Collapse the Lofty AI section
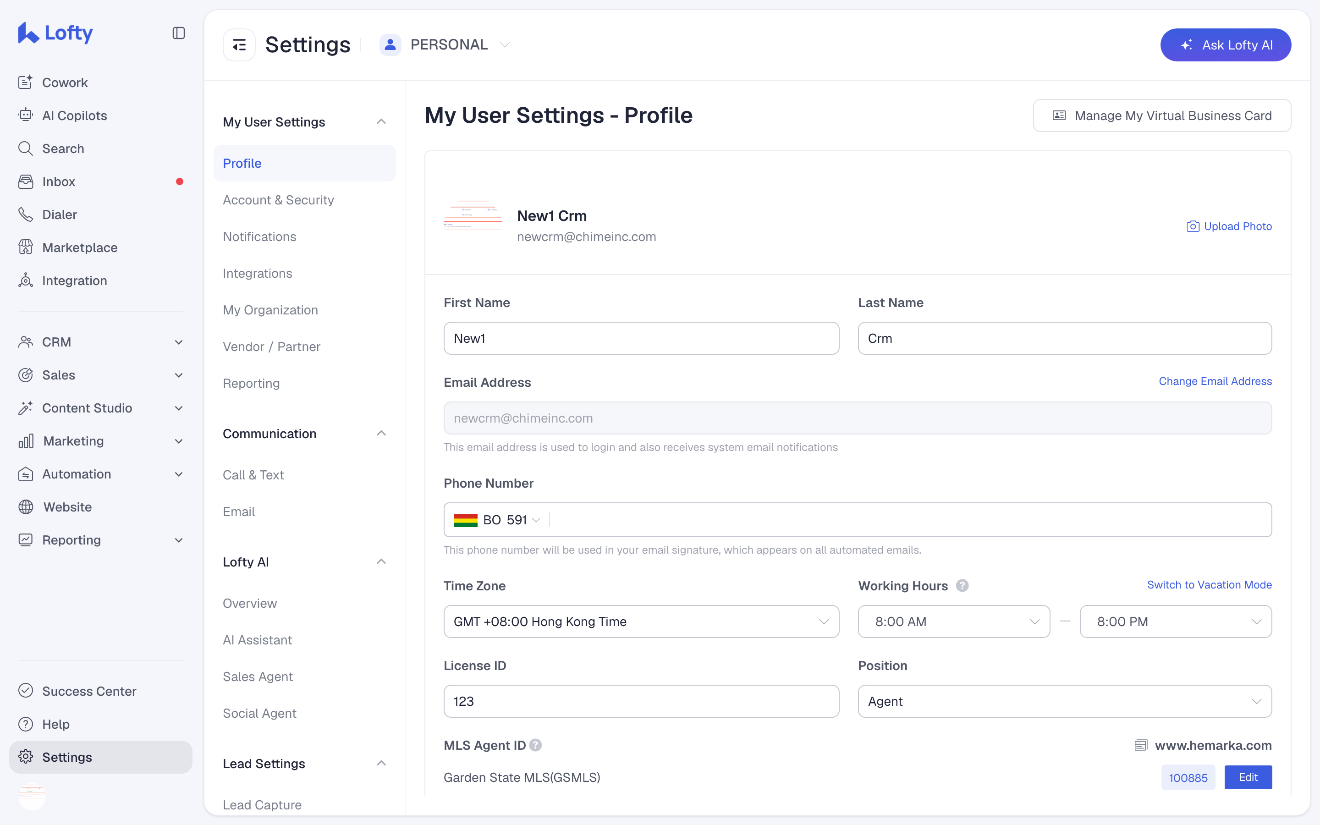The width and height of the screenshot is (1320, 825). point(381,561)
